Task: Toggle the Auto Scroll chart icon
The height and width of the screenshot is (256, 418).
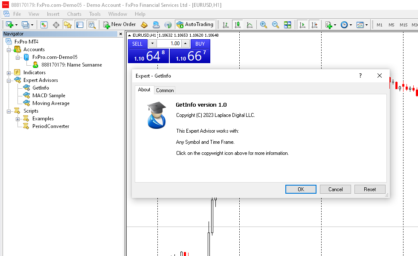Action: pos(302,25)
